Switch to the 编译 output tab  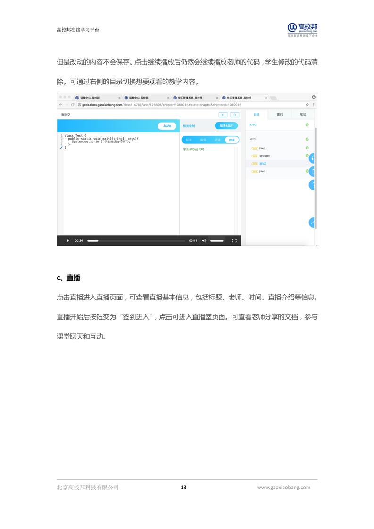(203, 140)
